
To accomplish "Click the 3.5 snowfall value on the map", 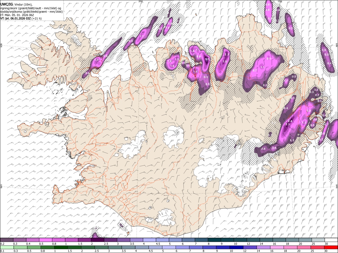I will click(207, 59).
